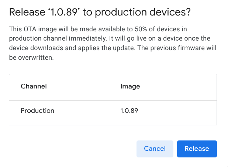This screenshot has height=167, width=228.
Task: Click the blue Release button
Action: click(197, 149)
